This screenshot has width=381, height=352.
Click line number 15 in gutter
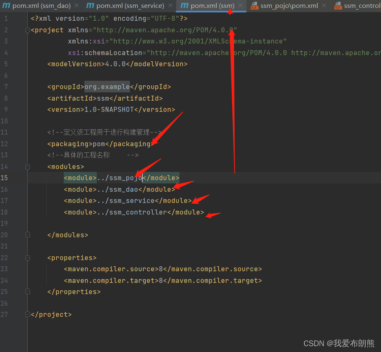click(x=4, y=178)
